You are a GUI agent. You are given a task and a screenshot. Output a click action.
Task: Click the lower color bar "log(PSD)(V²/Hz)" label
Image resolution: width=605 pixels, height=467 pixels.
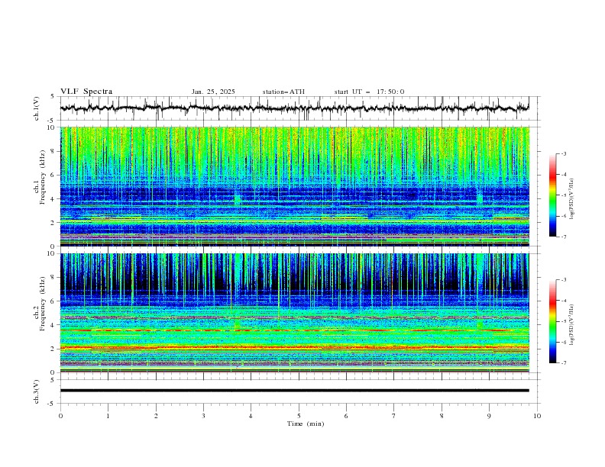[572, 325]
